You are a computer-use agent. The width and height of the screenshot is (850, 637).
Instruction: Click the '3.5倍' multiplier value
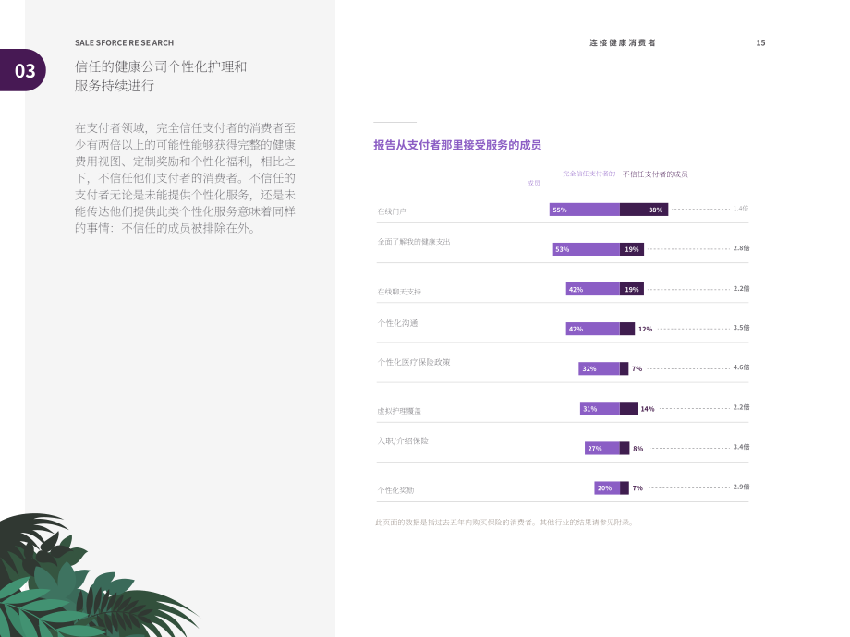[x=741, y=328]
